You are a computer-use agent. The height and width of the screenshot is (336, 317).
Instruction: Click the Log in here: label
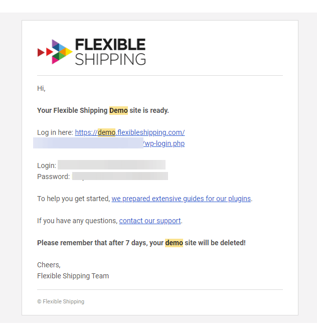pyautogui.click(x=55, y=132)
